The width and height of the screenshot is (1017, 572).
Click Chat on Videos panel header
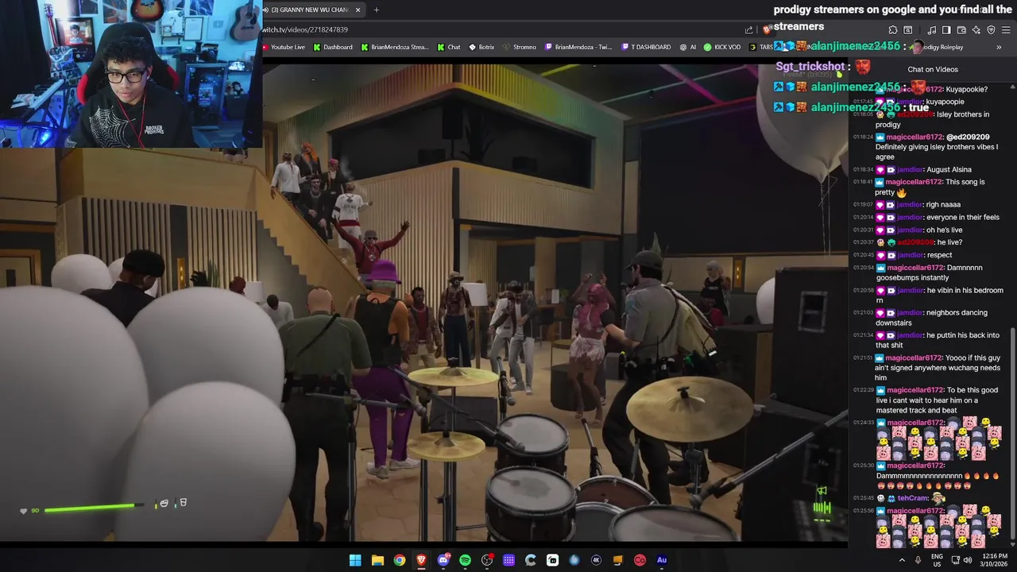click(x=933, y=69)
